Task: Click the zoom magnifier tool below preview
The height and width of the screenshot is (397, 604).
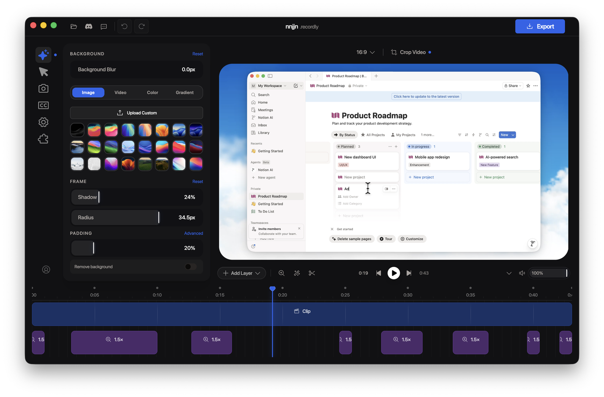Action: click(x=282, y=273)
